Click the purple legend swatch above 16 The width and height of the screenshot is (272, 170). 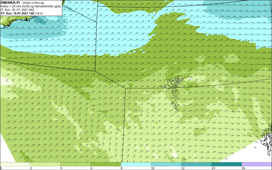tap(257, 164)
